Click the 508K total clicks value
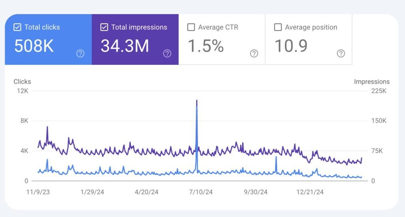 coord(34,46)
